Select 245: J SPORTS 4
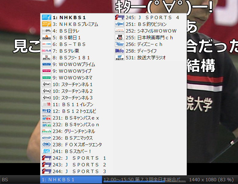The height and width of the screenshot is (184, 238). pos(150,17)
